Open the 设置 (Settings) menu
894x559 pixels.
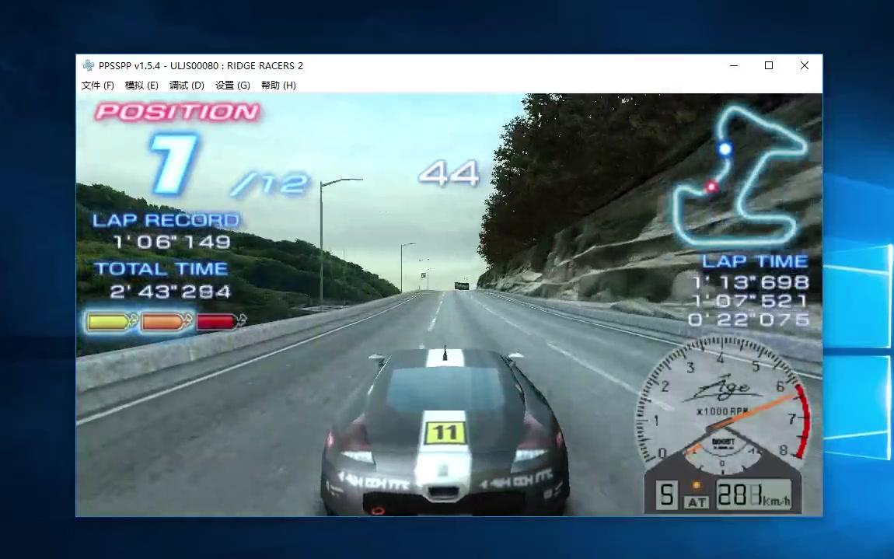(x=232, y=86)
